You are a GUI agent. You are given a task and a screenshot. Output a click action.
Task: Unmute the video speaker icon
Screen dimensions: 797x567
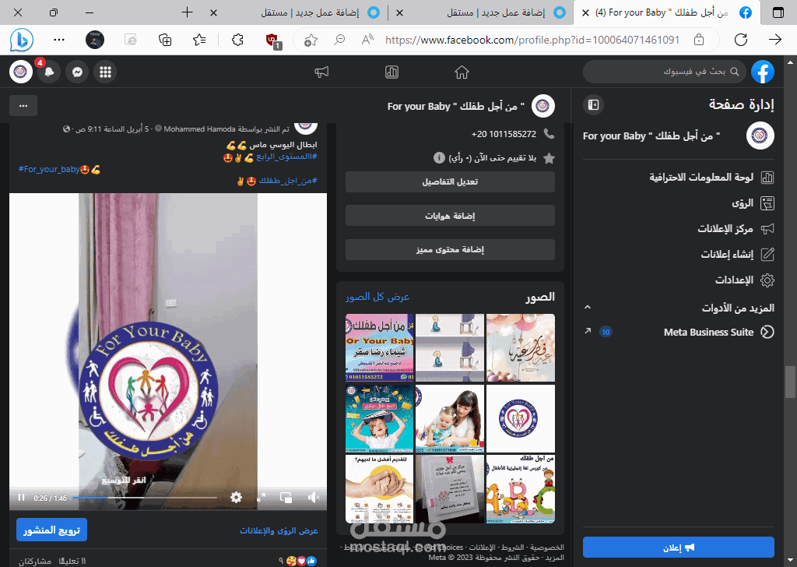314,498
